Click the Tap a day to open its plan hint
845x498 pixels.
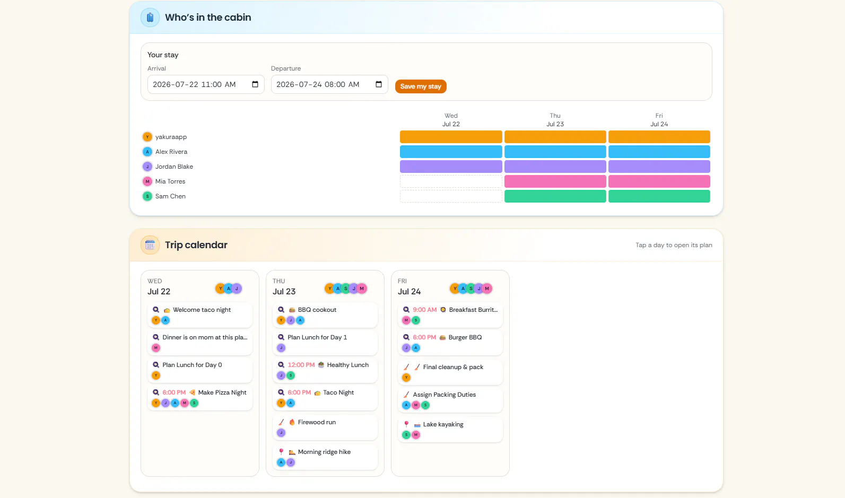click(x=674, y=245)
